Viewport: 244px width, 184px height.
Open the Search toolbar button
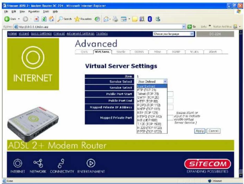click(x=65, y=19)
